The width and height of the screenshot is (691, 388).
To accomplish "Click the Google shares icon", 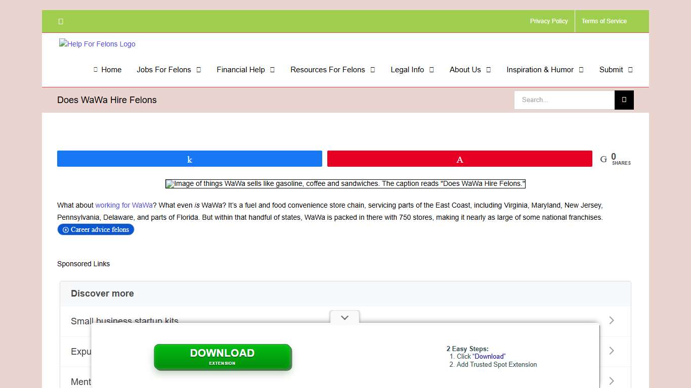I will (x=603, y=159).
